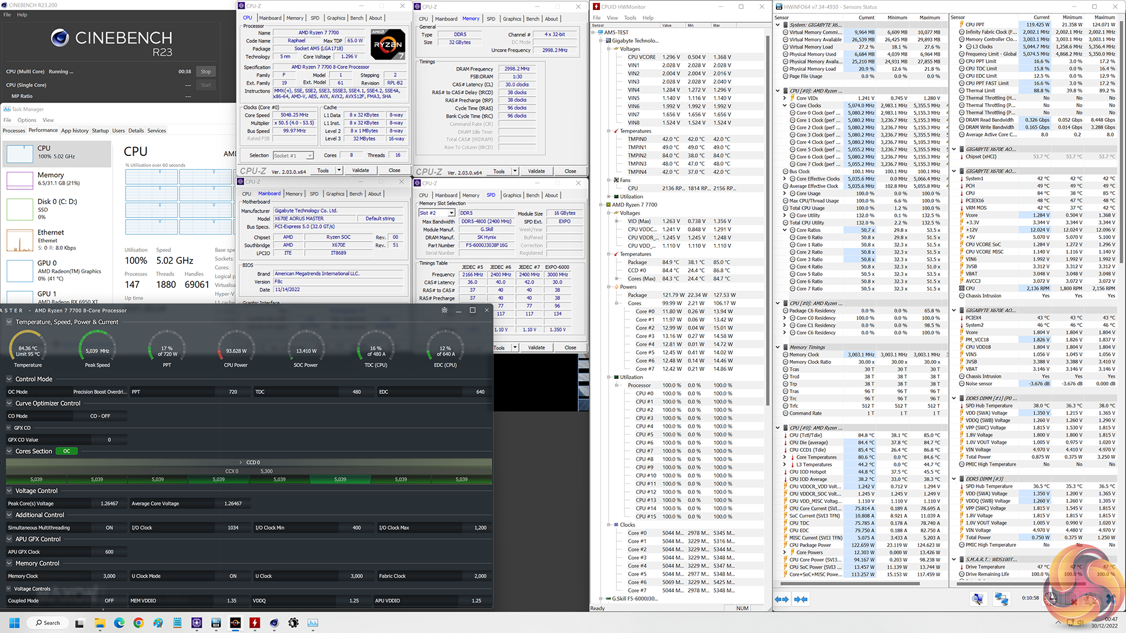This screenshot has height=633, width=1126.
Task: Stop the Cinebench multi core run
Action: pos(205,72)
